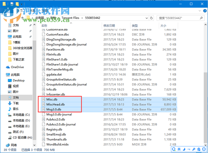The height and width of the screenshot is (153, 208).
Task: Open pinned 图片 with pin icon
Action: (16, 31)
